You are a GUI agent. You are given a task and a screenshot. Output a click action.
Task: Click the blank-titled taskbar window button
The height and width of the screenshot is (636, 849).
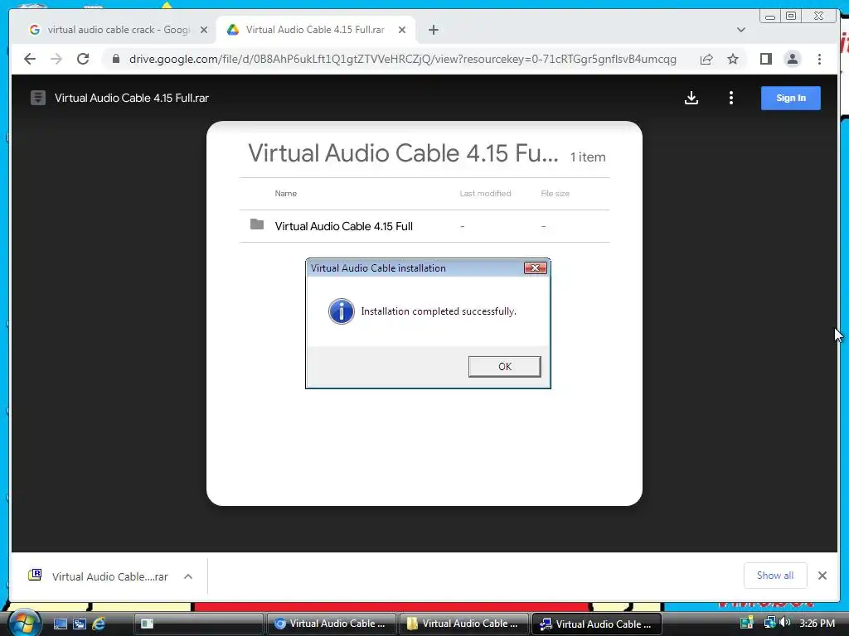click(198, 624)
